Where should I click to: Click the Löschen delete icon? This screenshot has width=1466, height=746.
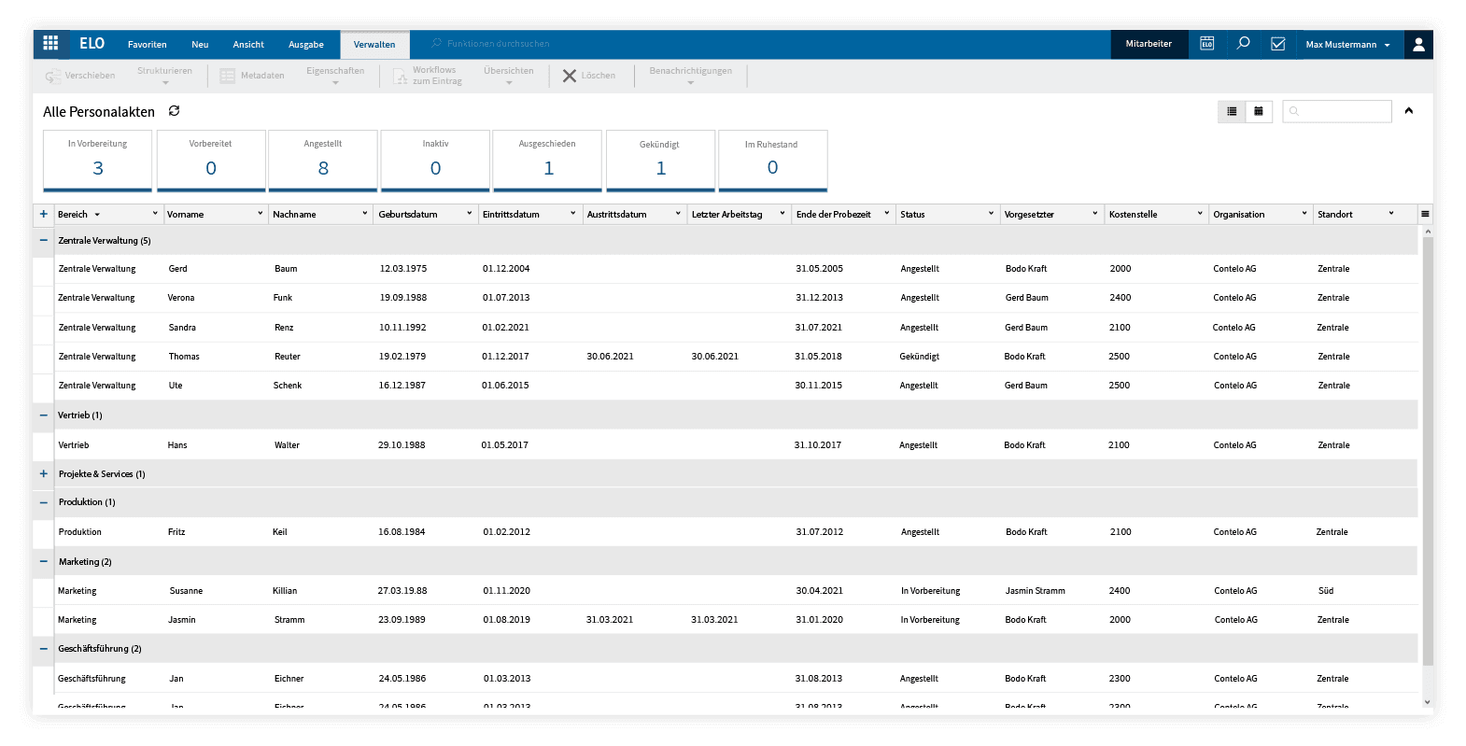click(x=569, y=76)
